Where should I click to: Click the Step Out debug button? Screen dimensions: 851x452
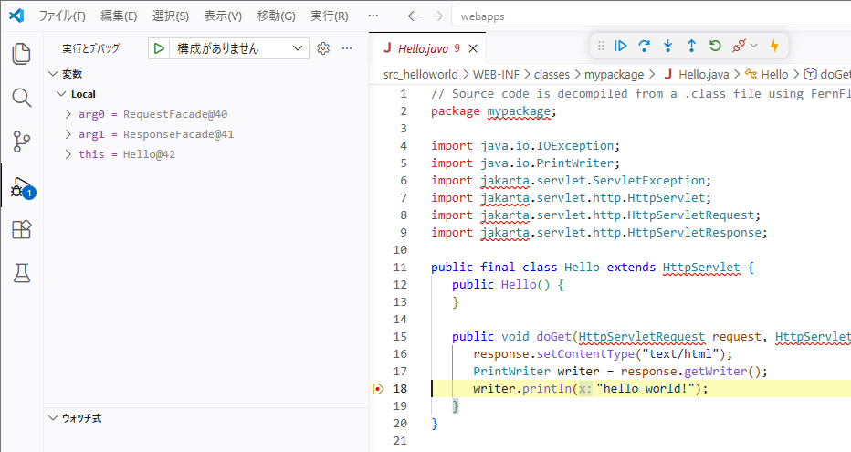[691, 46]
